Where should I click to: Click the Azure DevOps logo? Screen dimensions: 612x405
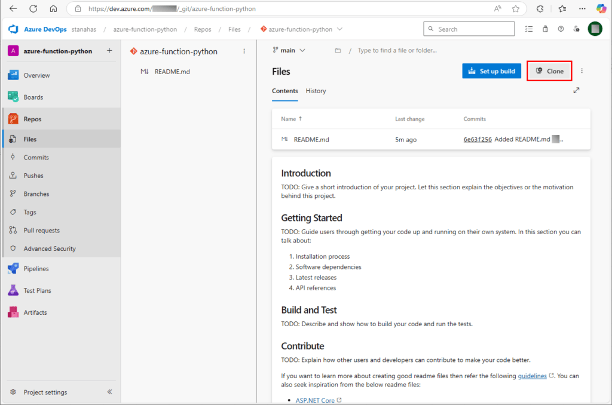click(x=14, y=29)
